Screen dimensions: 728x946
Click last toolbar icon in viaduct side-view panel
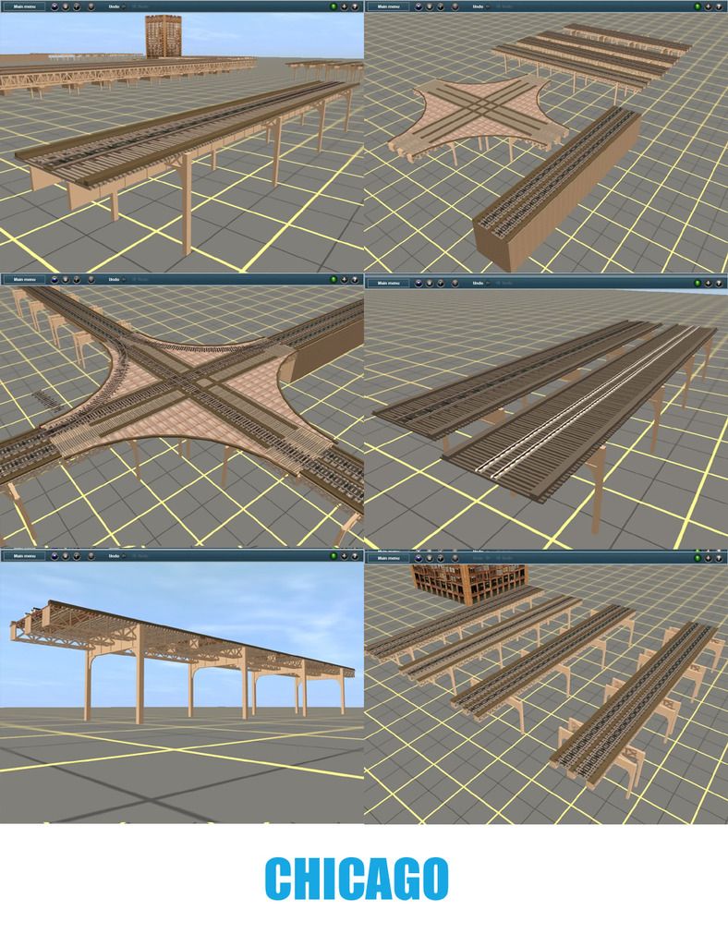(355, 555)
